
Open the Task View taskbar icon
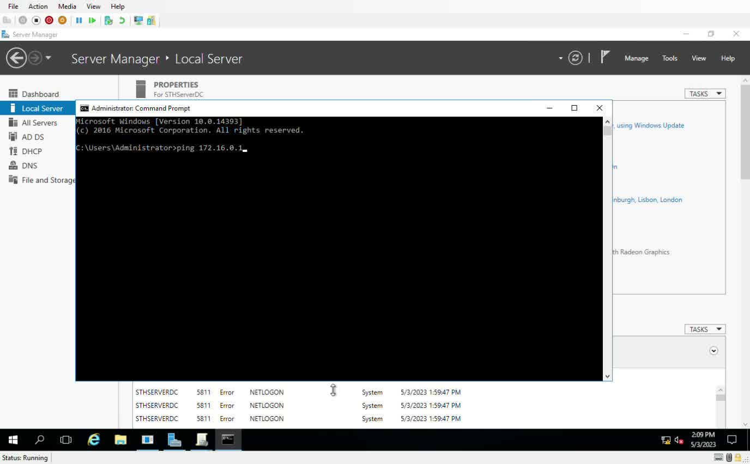[x=66, y=439]
